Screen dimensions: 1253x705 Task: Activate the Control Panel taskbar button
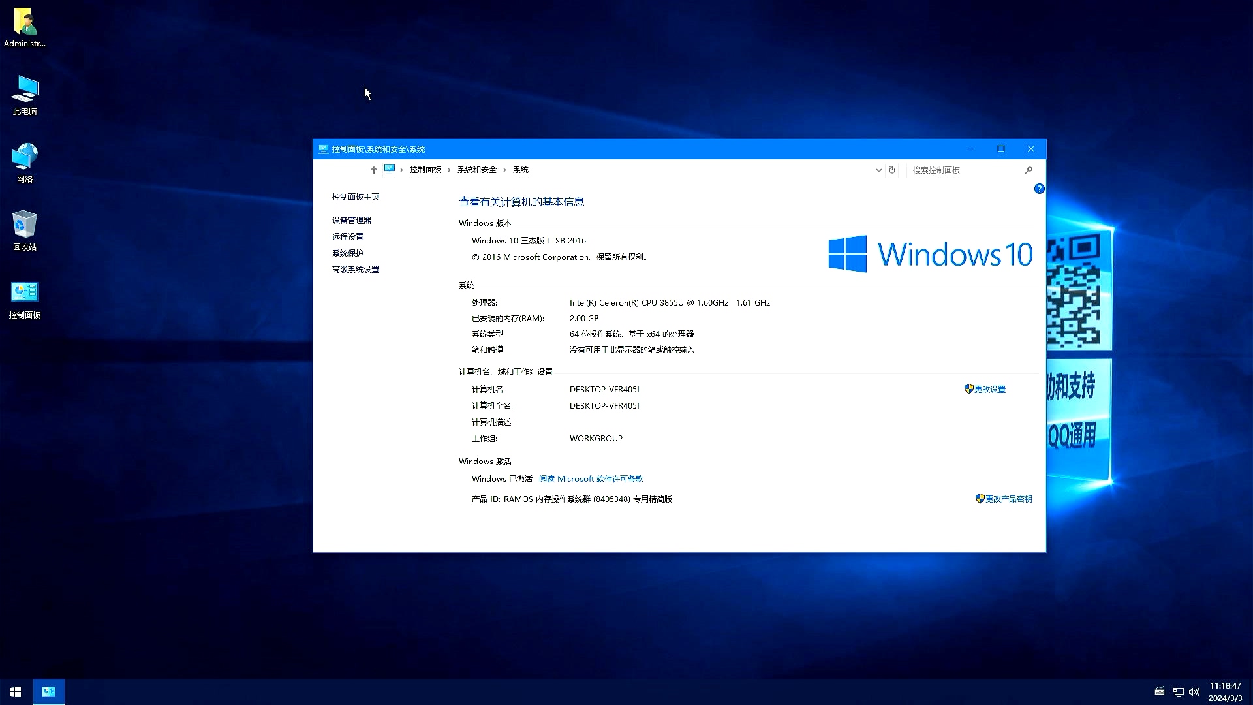[49, 692]
